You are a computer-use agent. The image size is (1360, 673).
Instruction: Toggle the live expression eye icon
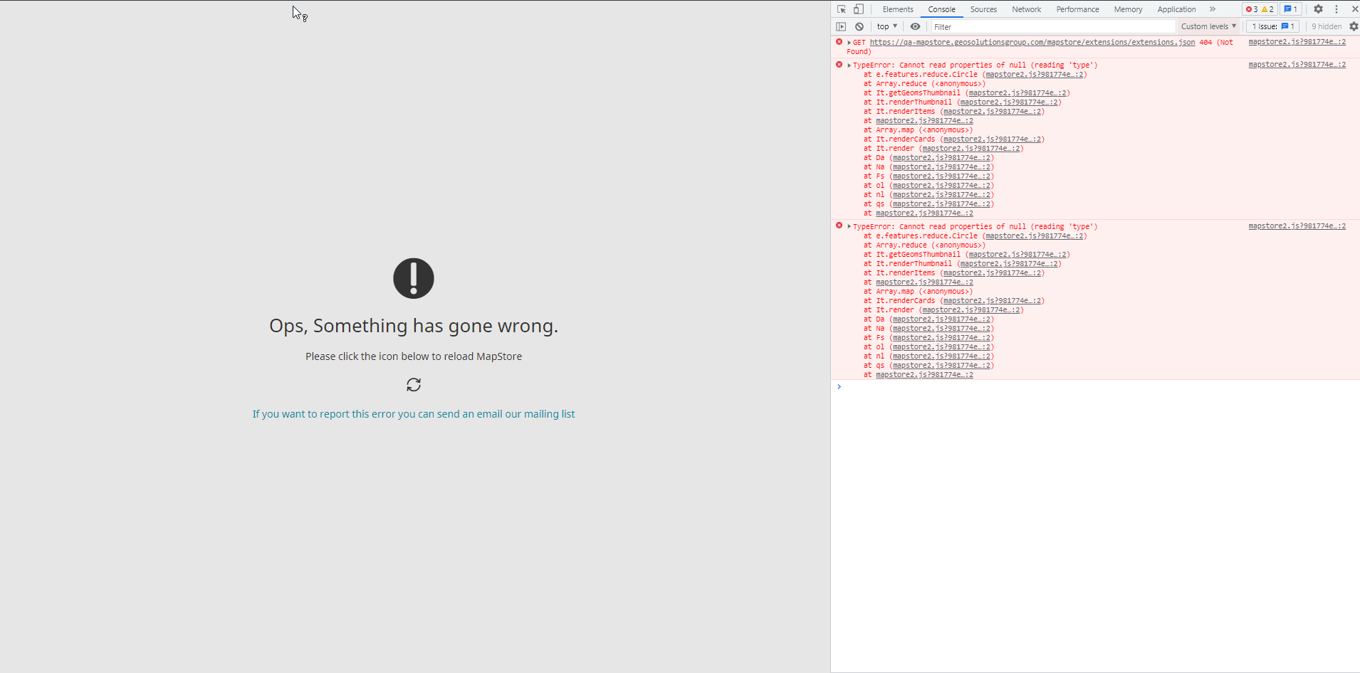coord(915,26)
